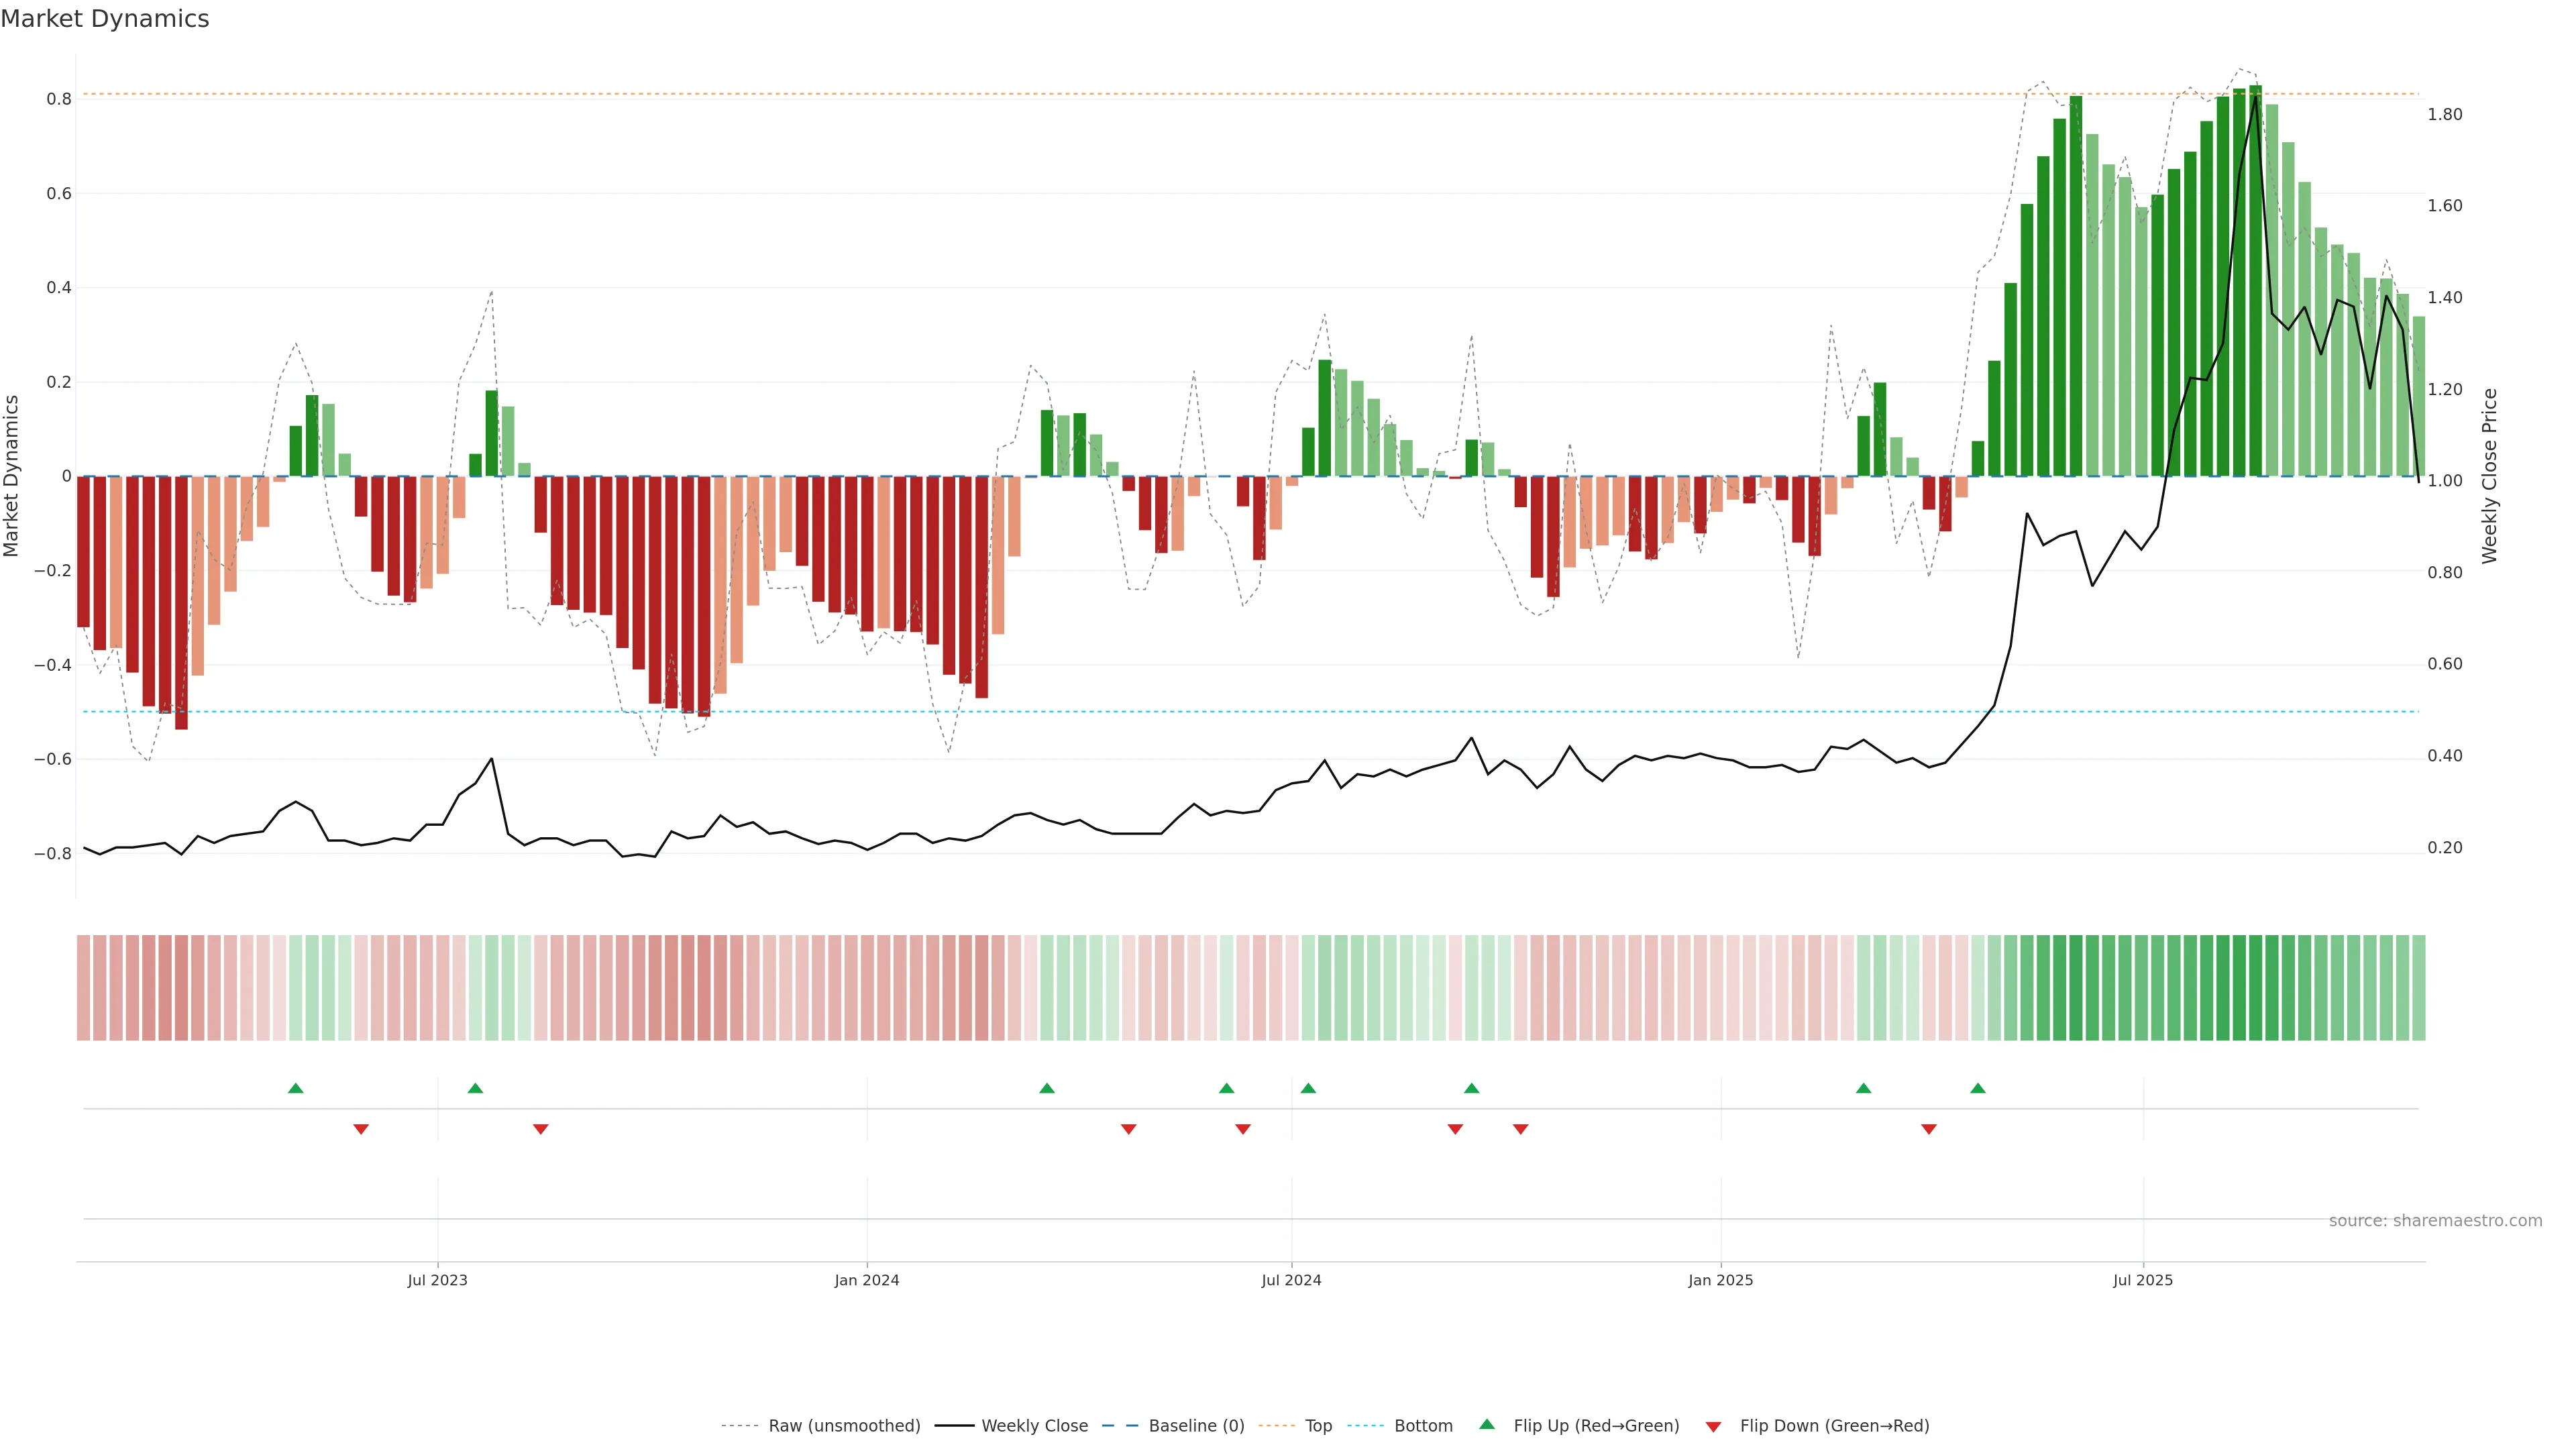
Task: Toggle the Bottom legend entry
Action: pos(1423,1426)
